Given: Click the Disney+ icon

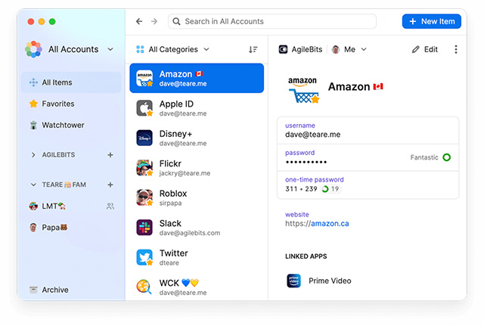Looking at the screenshot, I should (144, 138).
